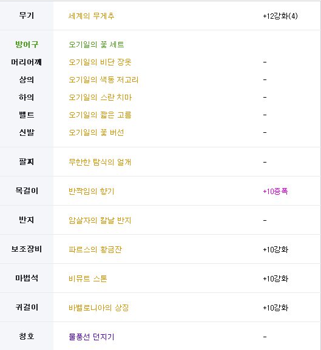This screenshot has height=350, width=321.
Task: Open 오기일의 비단 장옷 item link
Action: click(100, 62)
